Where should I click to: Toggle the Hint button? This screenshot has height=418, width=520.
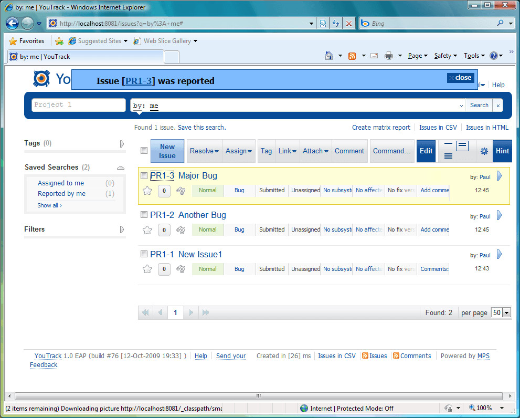(x=502, y=151)
